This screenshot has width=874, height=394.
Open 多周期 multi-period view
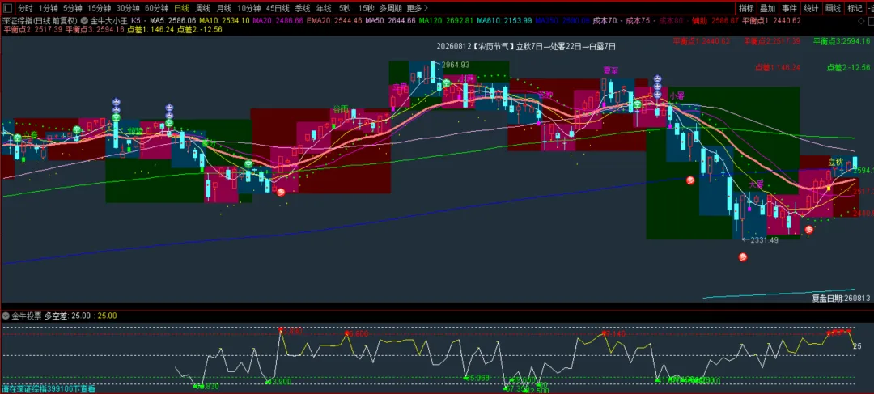[391, 8]
